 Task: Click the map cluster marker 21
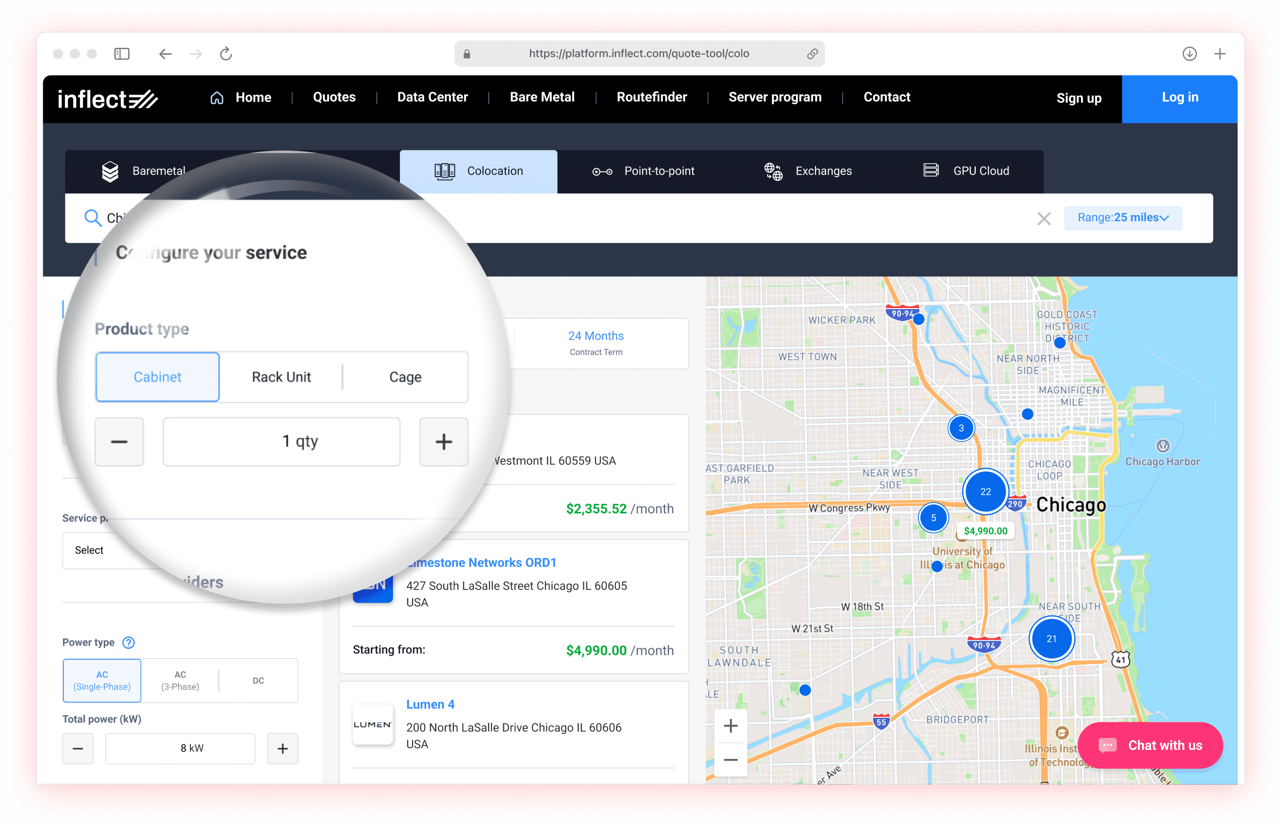click(1051, 638)
